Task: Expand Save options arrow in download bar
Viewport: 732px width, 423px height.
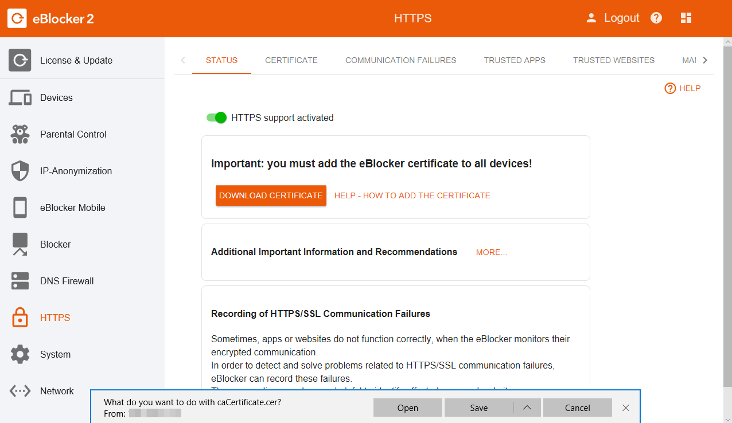Action: [528, 408]
